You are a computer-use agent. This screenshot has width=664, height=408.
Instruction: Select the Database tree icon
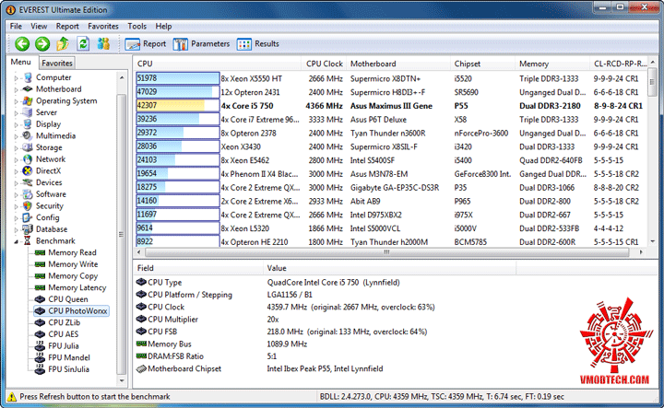coord(28,229)
